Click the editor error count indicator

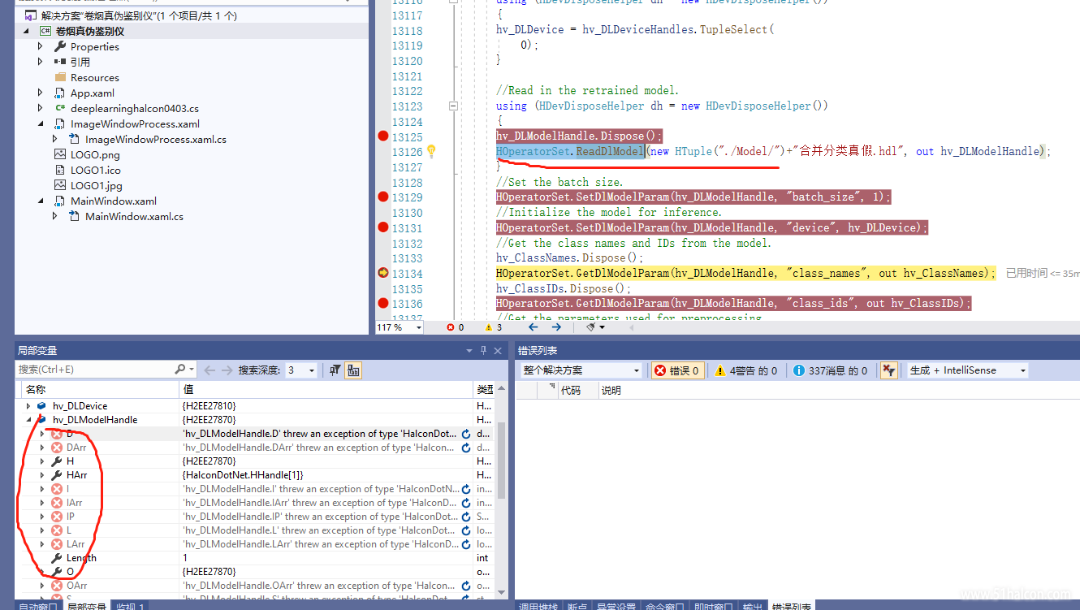point(455,327)
